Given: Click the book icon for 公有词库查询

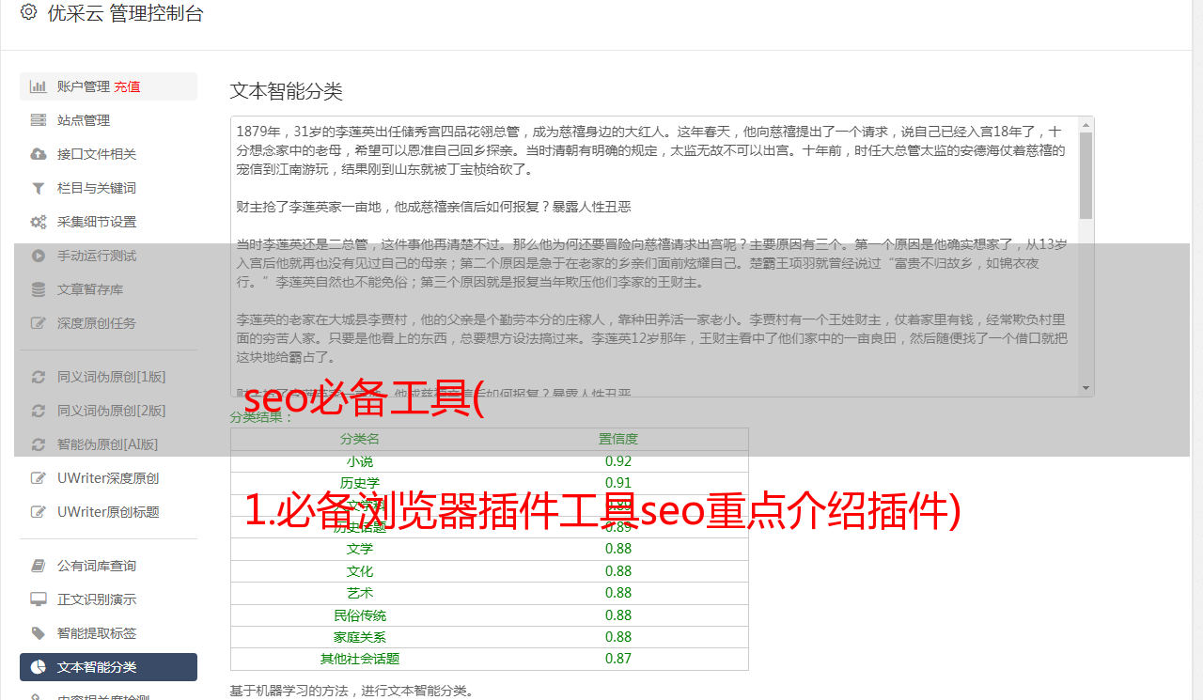Looking at the screenshot, I should [x=39, y=566].
